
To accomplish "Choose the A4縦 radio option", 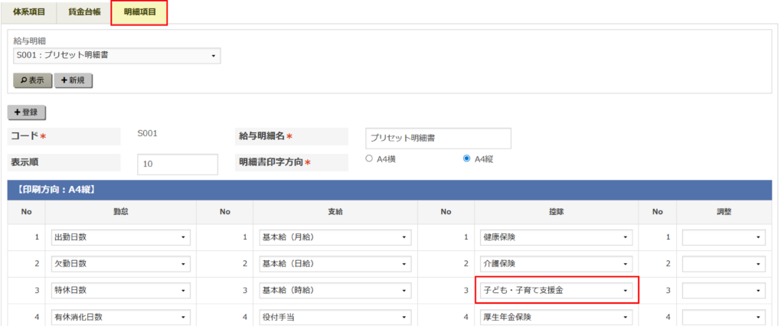I will pos(466,159).
